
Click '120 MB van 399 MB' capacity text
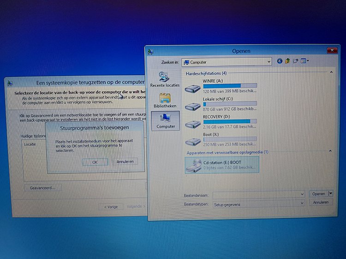click(230, 91)
